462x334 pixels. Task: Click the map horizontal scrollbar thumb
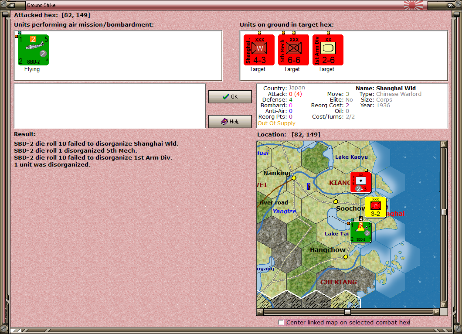[x=348, y=312]
